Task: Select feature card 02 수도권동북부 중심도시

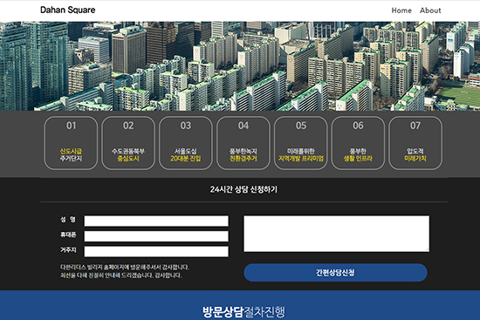Action: [x=128, y=143]
